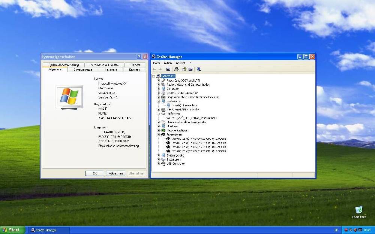
Task: Click the volume speaker tray icon
Action: pyautogui.click(x=355, y=230)
